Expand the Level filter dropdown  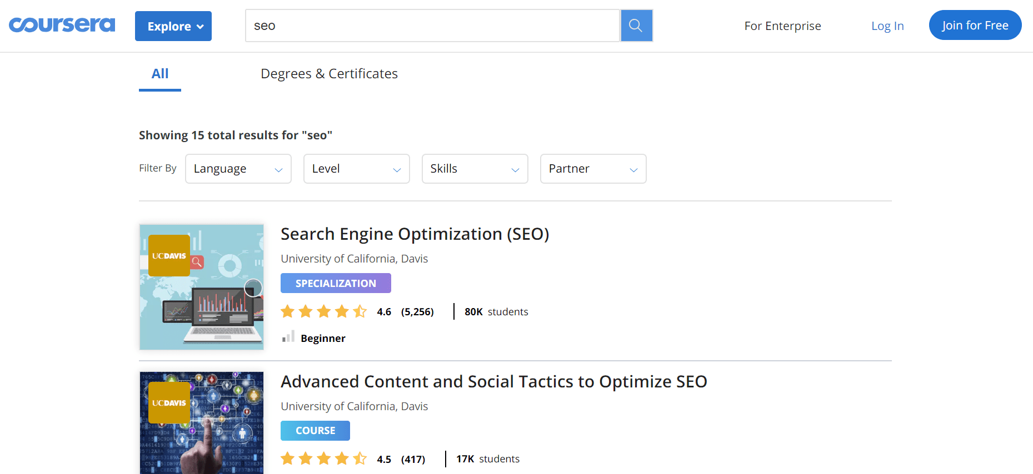356,169
